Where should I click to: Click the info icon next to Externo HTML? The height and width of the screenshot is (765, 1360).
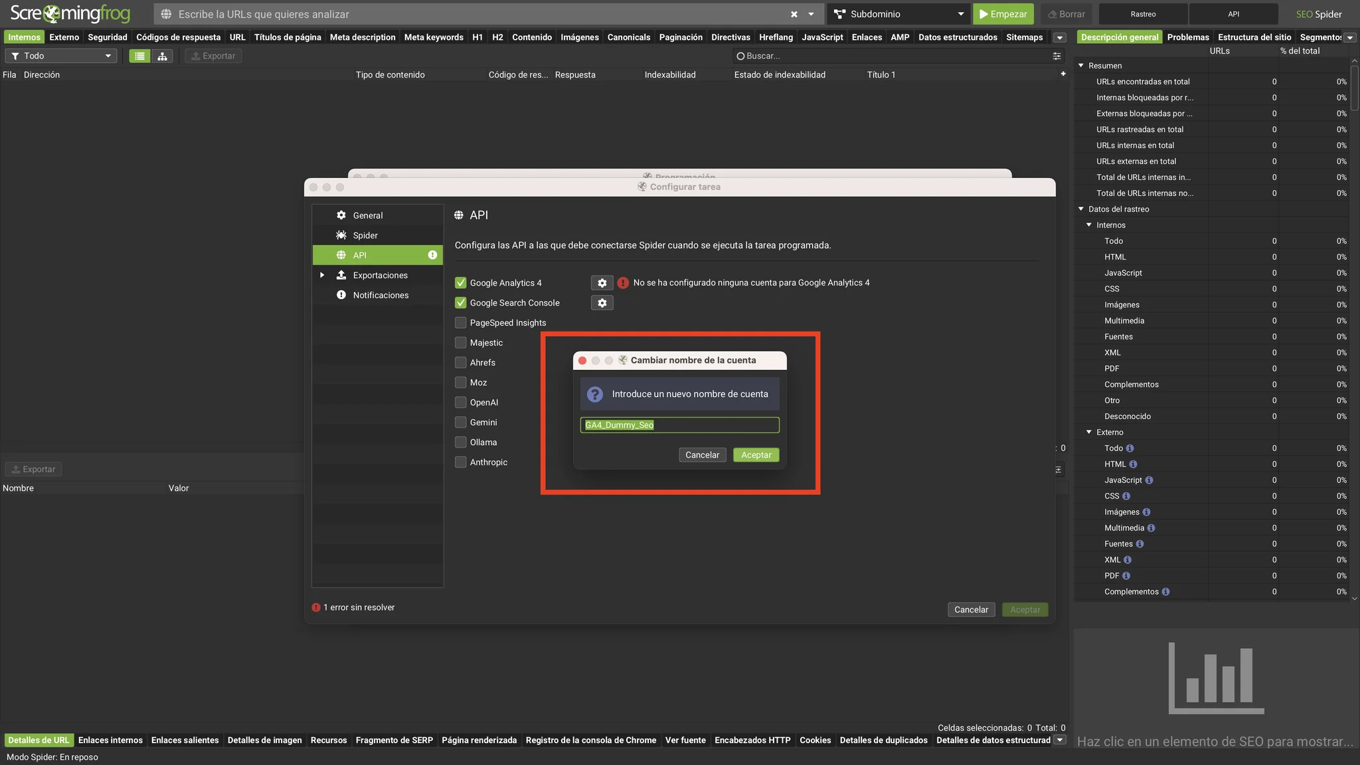[x=1133, y=464]
